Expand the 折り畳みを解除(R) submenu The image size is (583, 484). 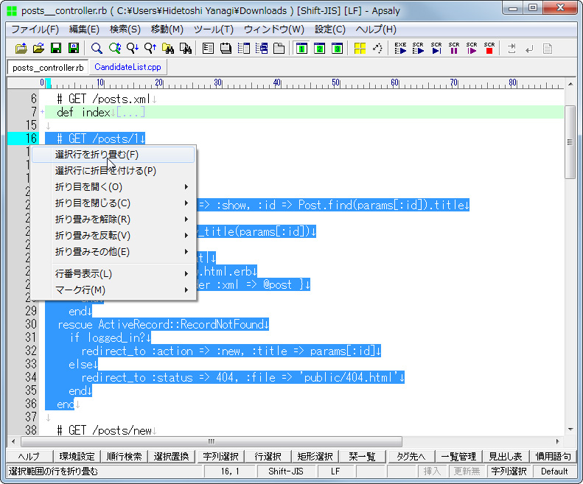pyautogui.click(x=113, y=220)
